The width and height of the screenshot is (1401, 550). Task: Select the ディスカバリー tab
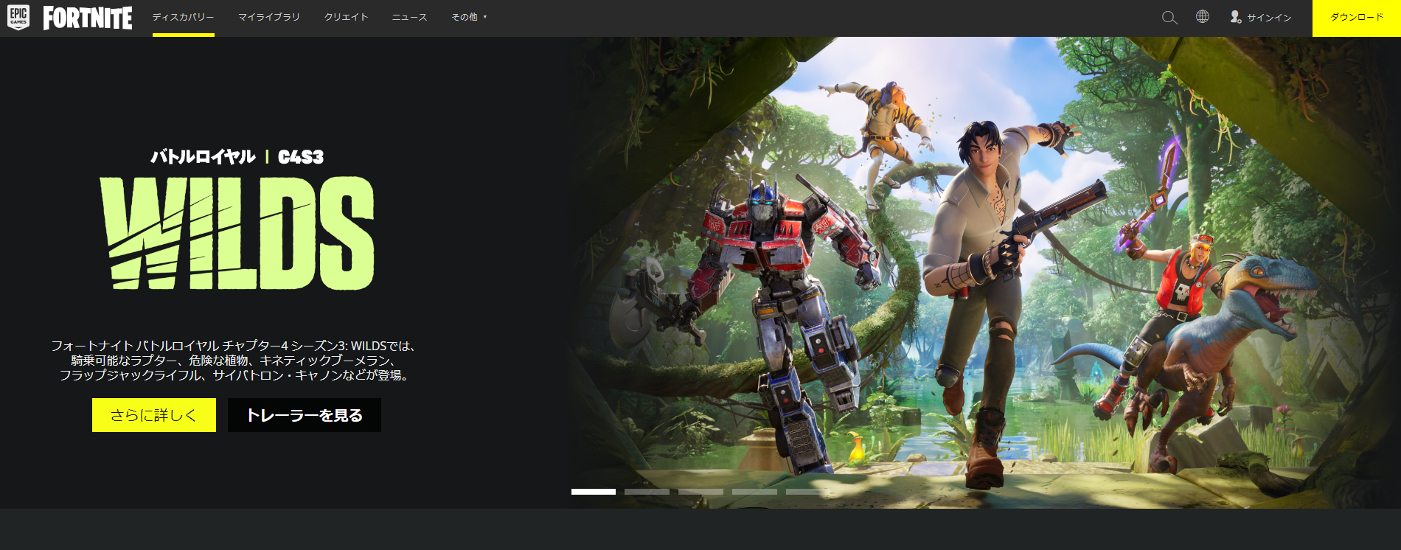(183, 18)
